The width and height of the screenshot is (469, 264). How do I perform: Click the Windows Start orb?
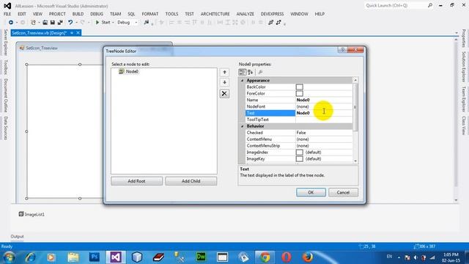pyautogui.click(x=9, y=257)
